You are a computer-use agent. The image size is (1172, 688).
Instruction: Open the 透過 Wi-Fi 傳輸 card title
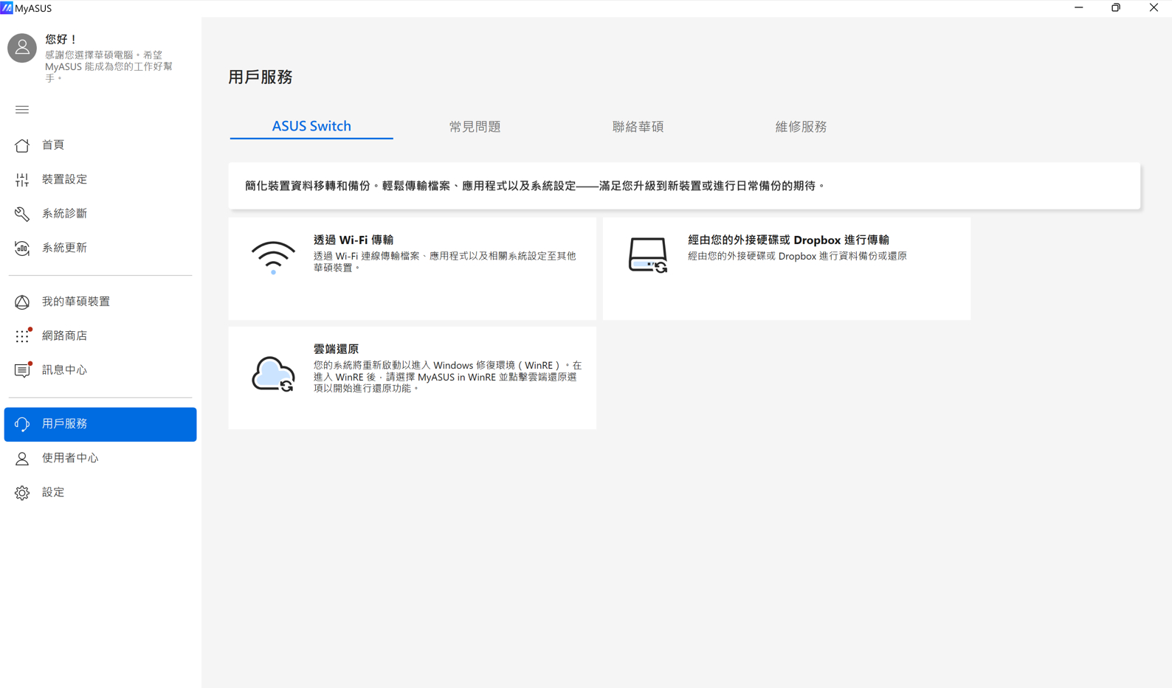(354, 240)
